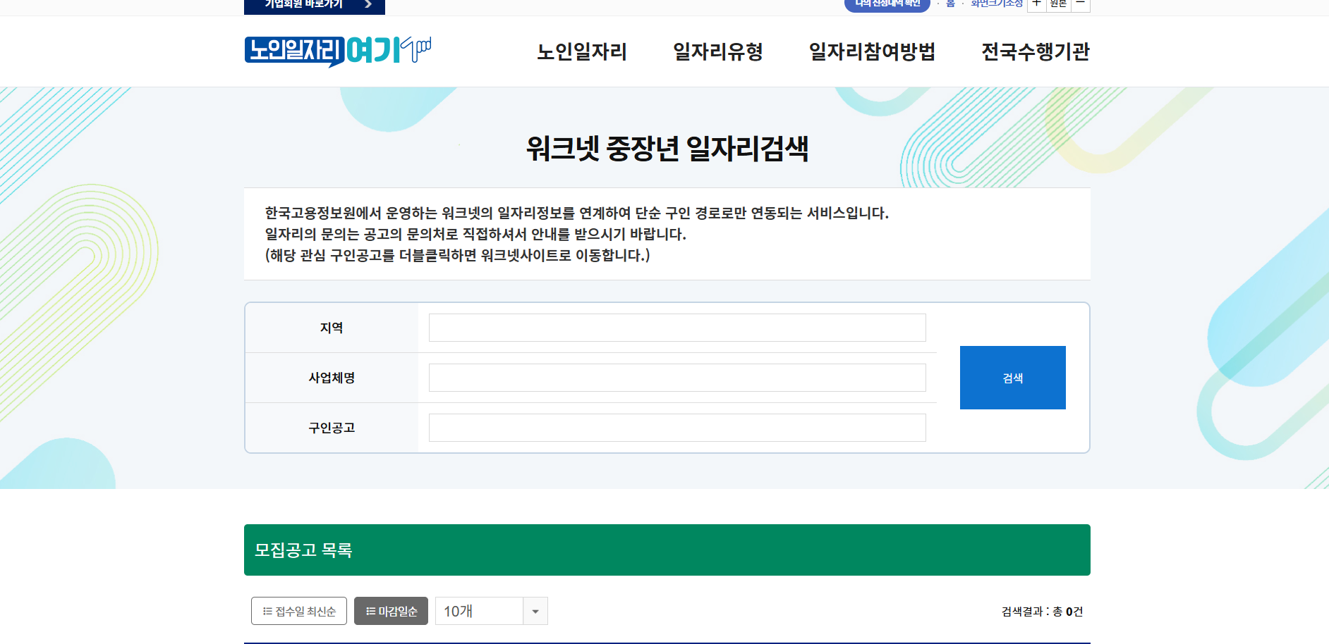Click the 나의 신청내역 확인 button

click(x=887, y=5)
